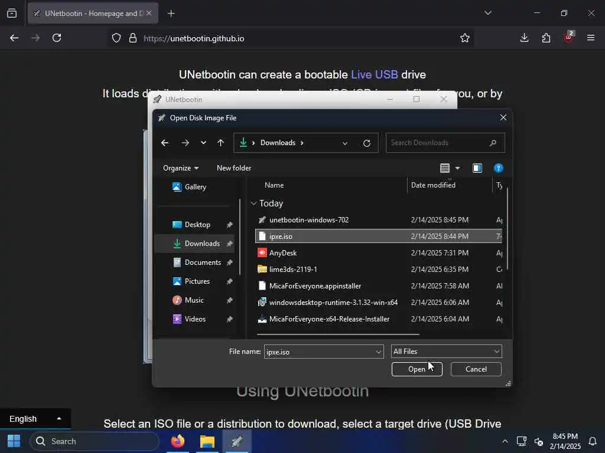The width and height of the screenshot is (605, 453).
Task: Open the view options dropdown arrow
Action: [x=458, y=168]
